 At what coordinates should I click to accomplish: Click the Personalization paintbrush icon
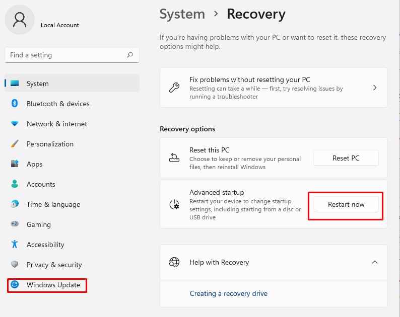coord(15,144)
